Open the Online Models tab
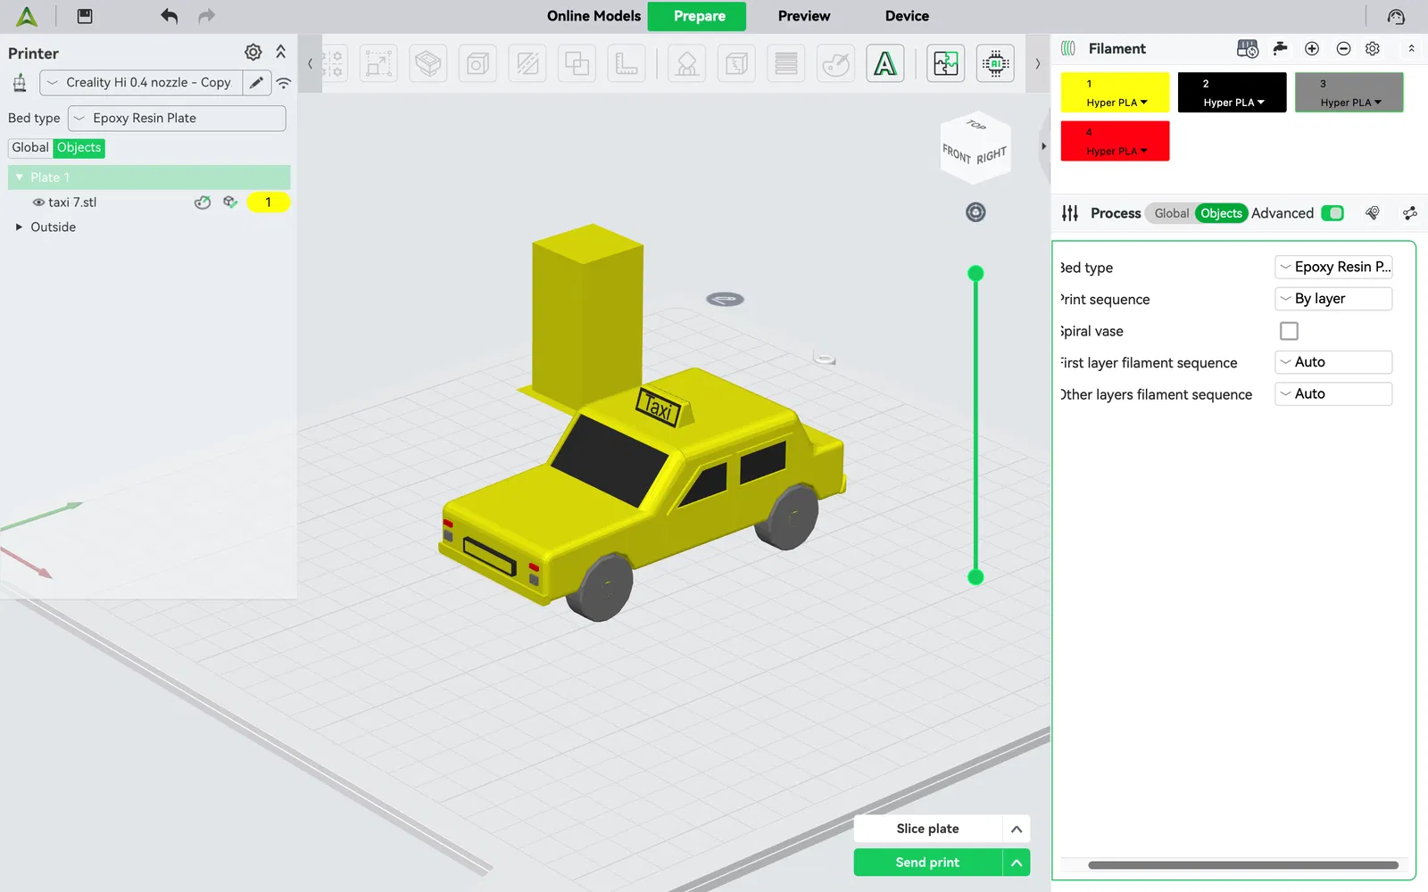 [594, 16]
